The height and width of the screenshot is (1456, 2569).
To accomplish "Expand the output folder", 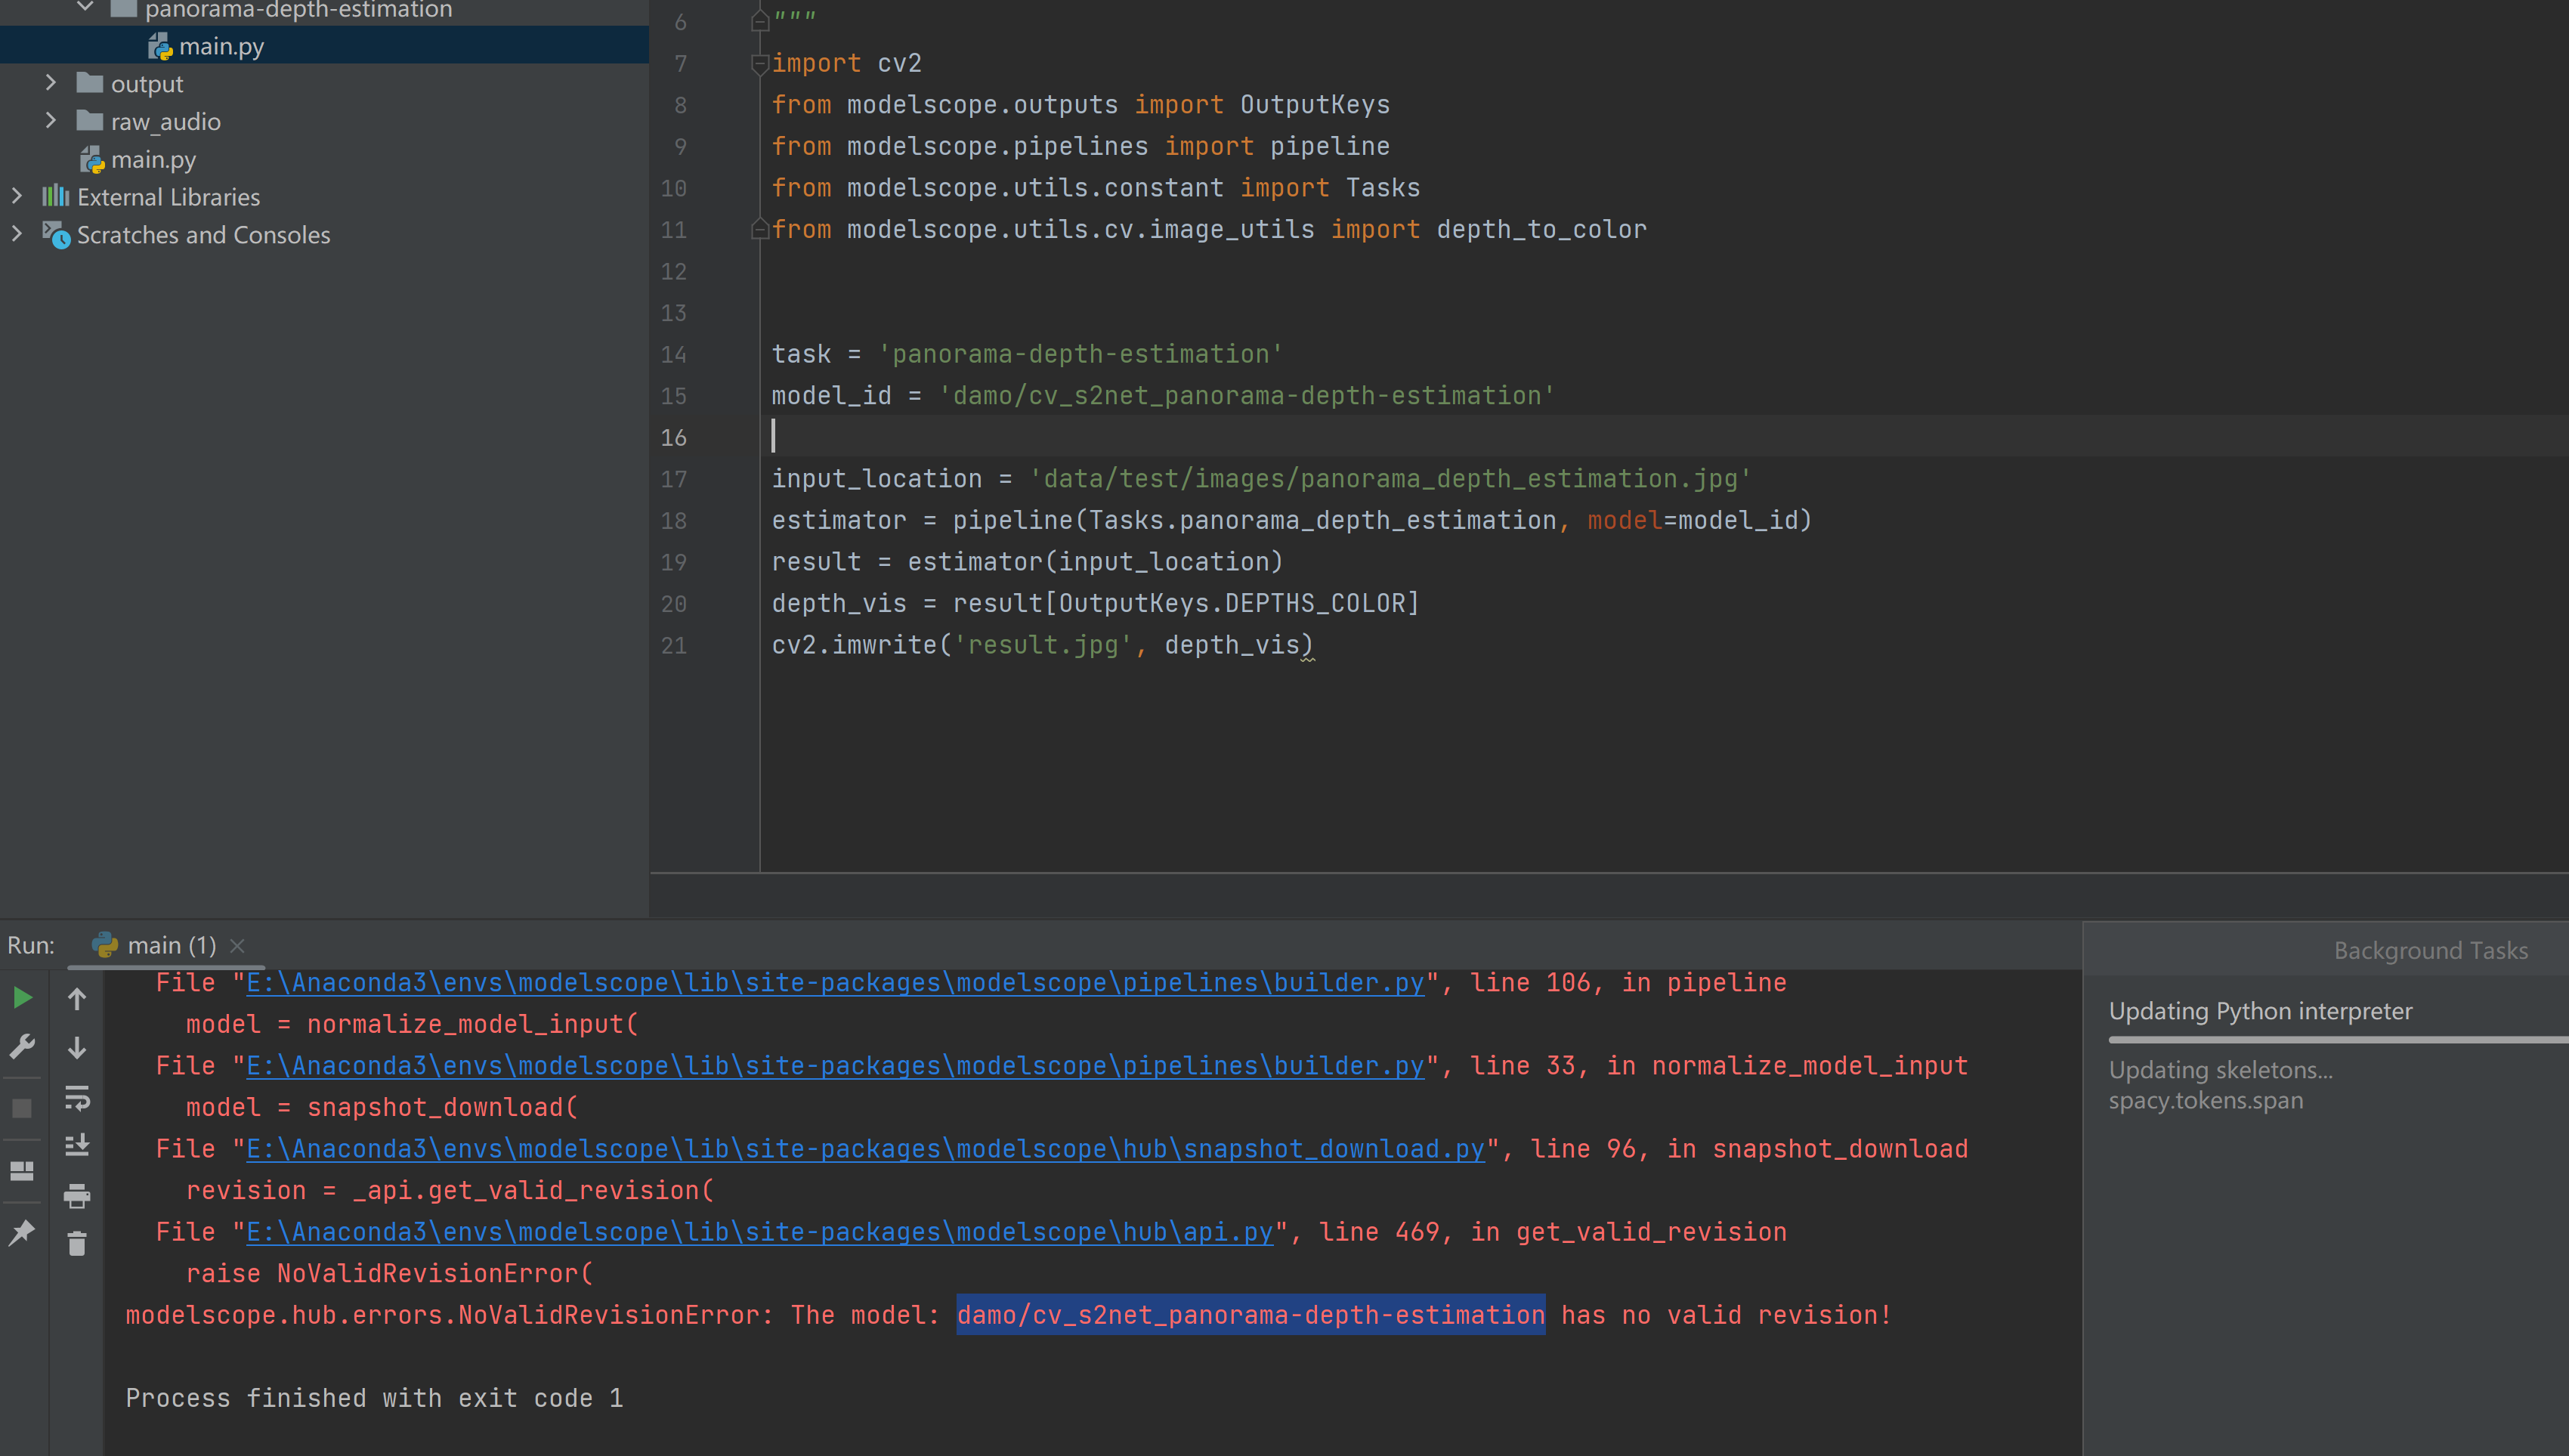I will tap(51, 83).
